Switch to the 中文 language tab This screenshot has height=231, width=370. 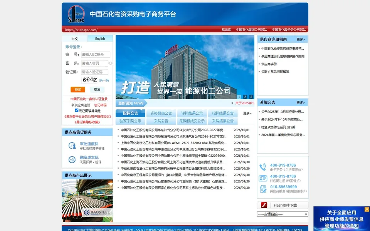(74, 38)
